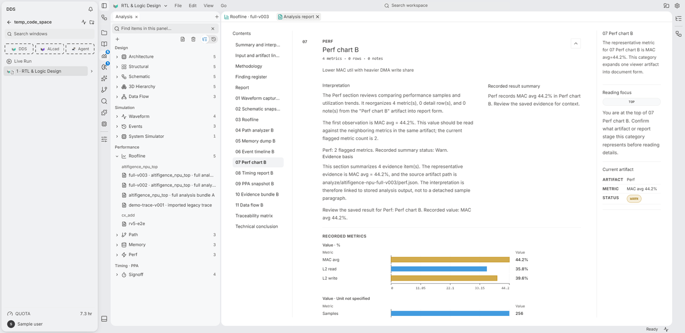Collapse the Roofline tree node
685x333 pixels.
(117, 156)
